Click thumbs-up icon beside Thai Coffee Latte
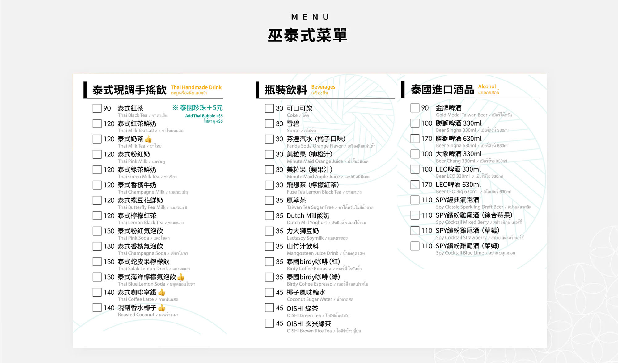This screenshot has height=363, width=618. (x=162, y=292)
